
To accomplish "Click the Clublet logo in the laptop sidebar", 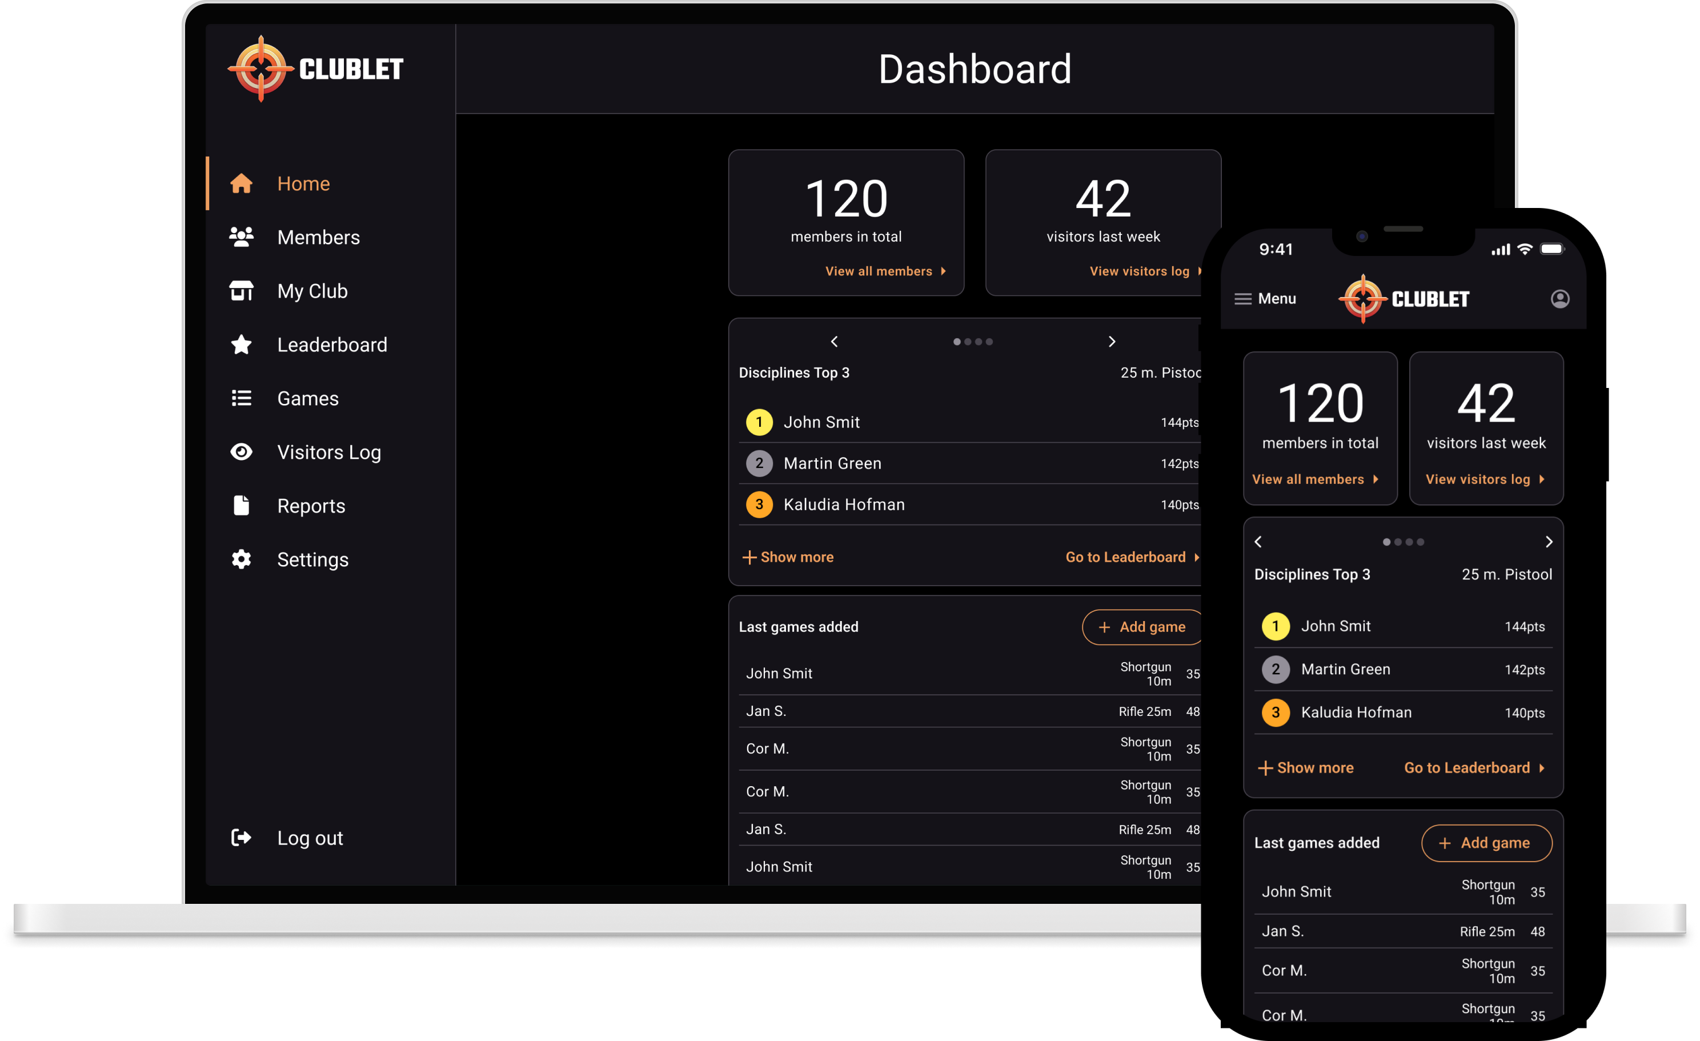I will tap(316, 69).
